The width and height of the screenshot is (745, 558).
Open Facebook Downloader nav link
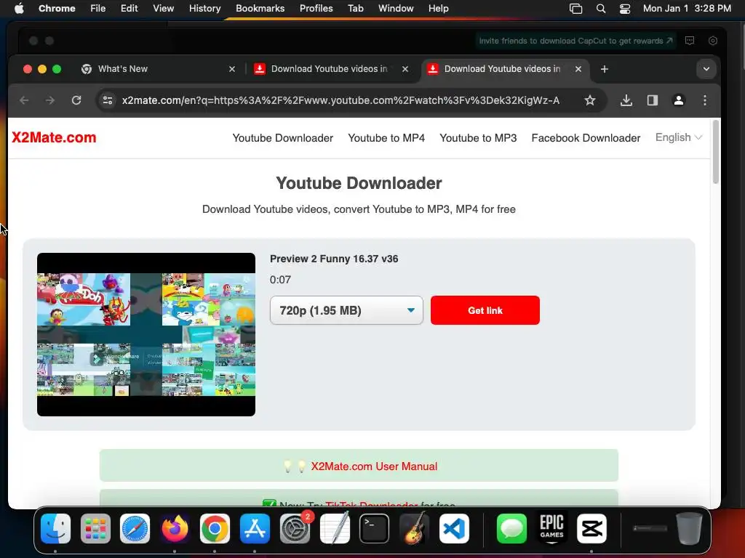[x=586, y=138]
